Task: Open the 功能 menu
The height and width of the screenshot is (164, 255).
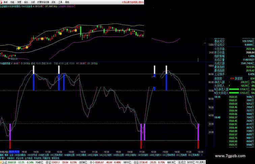Action: tap(12, 2)
